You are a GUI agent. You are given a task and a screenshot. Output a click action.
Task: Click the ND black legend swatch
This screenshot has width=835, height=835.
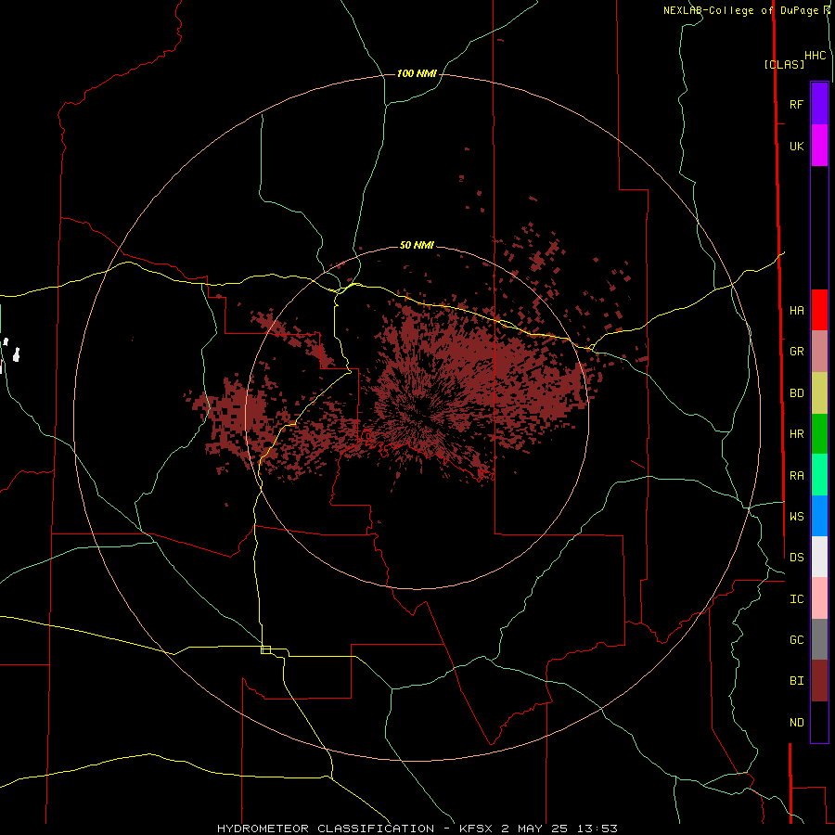click(x=819, y=722)
